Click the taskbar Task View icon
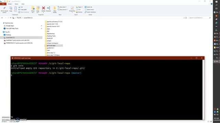 pyautogui.click(x=217, y=9)
